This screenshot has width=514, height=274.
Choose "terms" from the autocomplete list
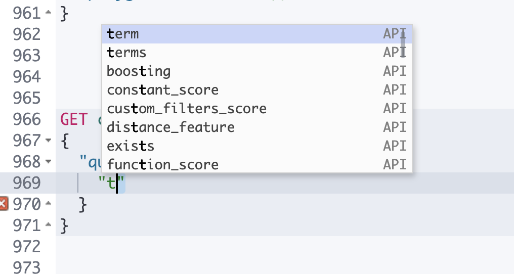click(x=126, y=53)
